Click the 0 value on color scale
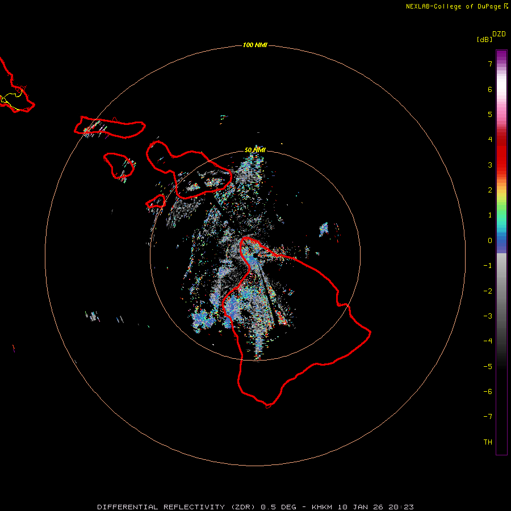 click(x=490, y=241)
